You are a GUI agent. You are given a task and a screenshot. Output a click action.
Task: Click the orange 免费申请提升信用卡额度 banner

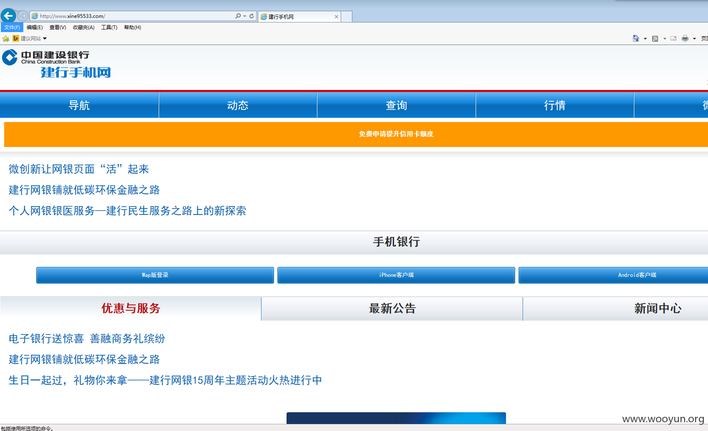356,134
